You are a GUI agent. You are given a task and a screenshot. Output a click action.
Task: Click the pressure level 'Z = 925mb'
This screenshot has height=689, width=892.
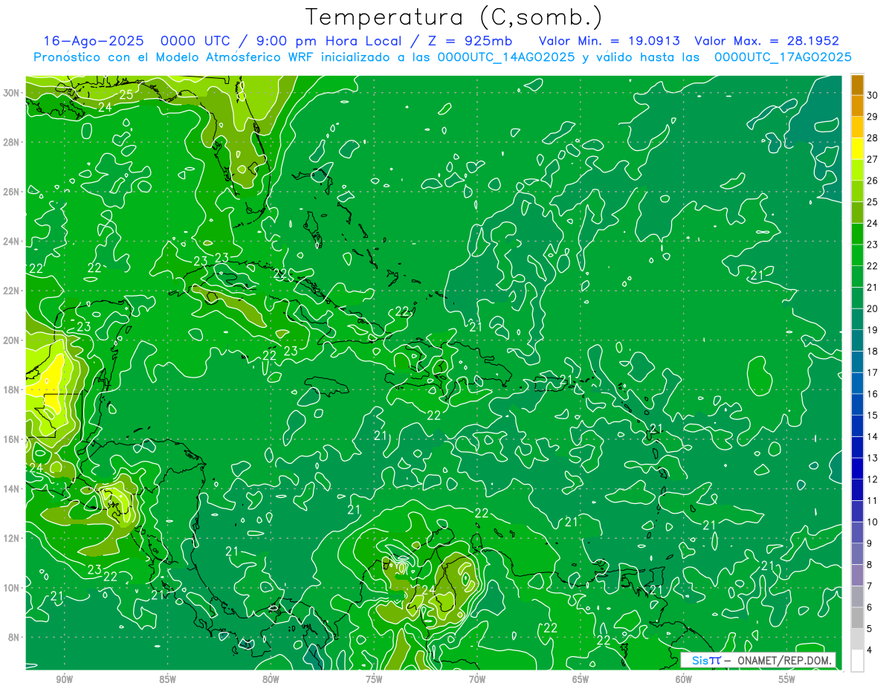coord(467,41)
